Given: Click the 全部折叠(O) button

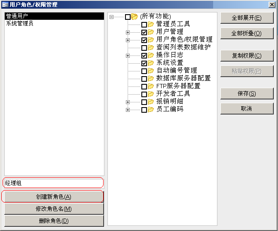Looking at the screenshot, I should (x=247, y=34).
